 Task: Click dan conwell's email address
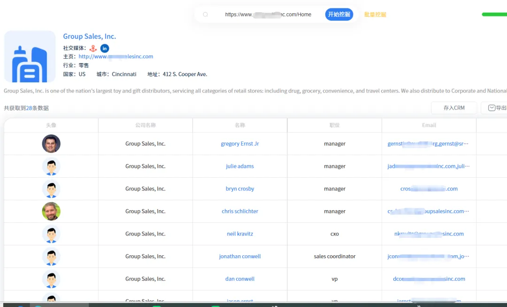pos(429,279)
